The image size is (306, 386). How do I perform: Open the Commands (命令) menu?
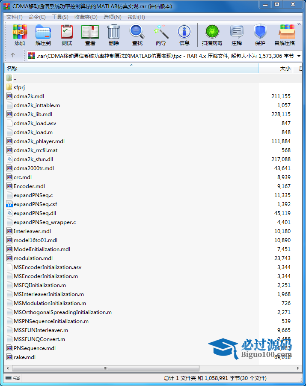tap(37, 17)
